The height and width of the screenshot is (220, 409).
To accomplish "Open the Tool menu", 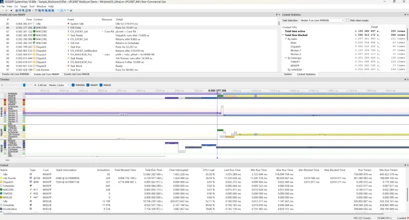I will pos(32,6).
